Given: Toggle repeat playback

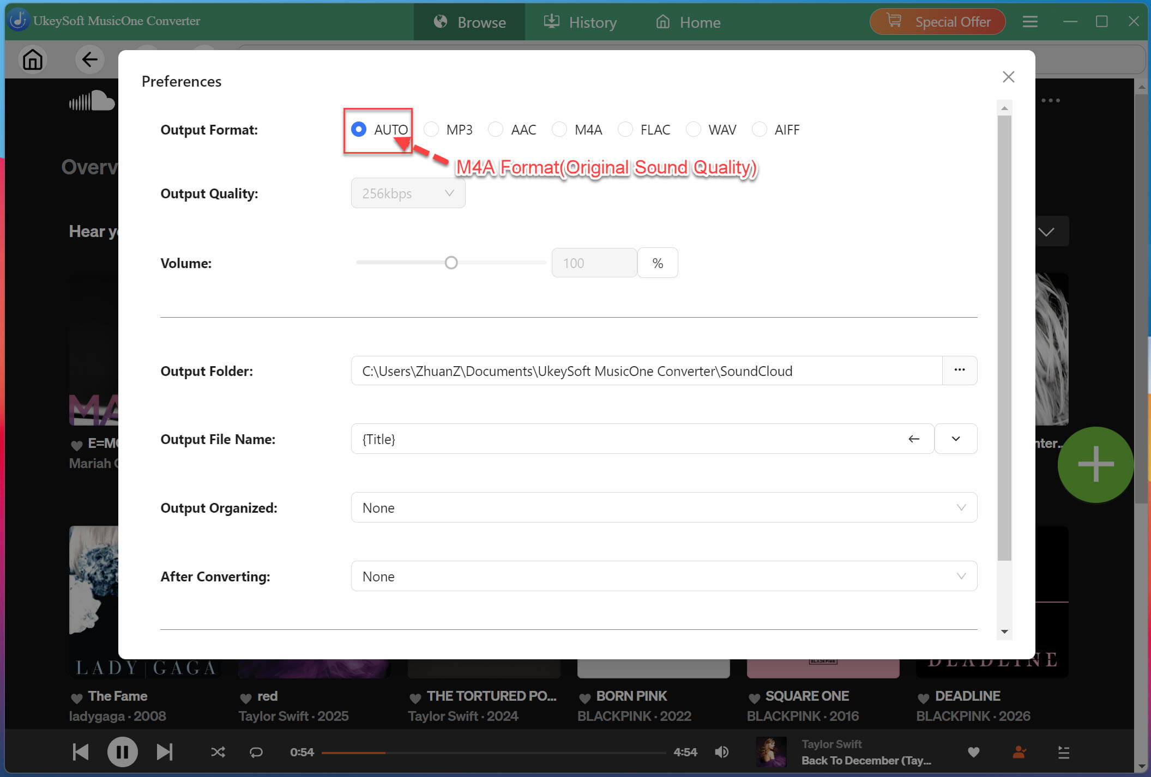Looking at the screenshot, I should (x=256, y=752).
